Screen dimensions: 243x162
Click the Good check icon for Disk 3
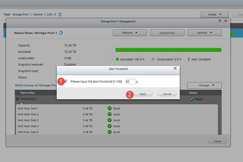coord(110,120)
